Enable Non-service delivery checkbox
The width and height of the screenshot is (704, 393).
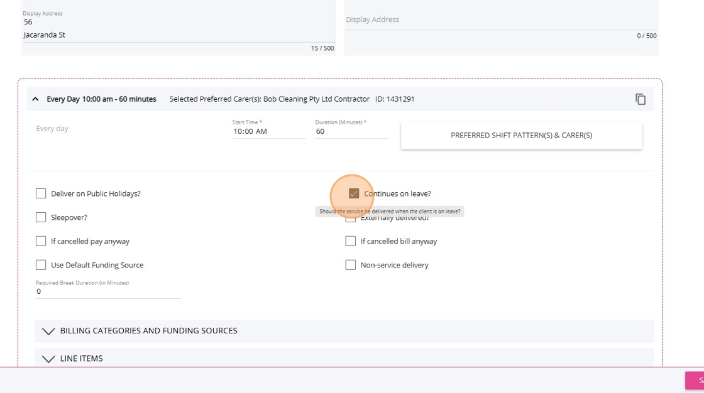click(351, 265)
